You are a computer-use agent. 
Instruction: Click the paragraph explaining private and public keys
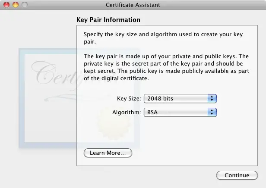tap(166, 67)
